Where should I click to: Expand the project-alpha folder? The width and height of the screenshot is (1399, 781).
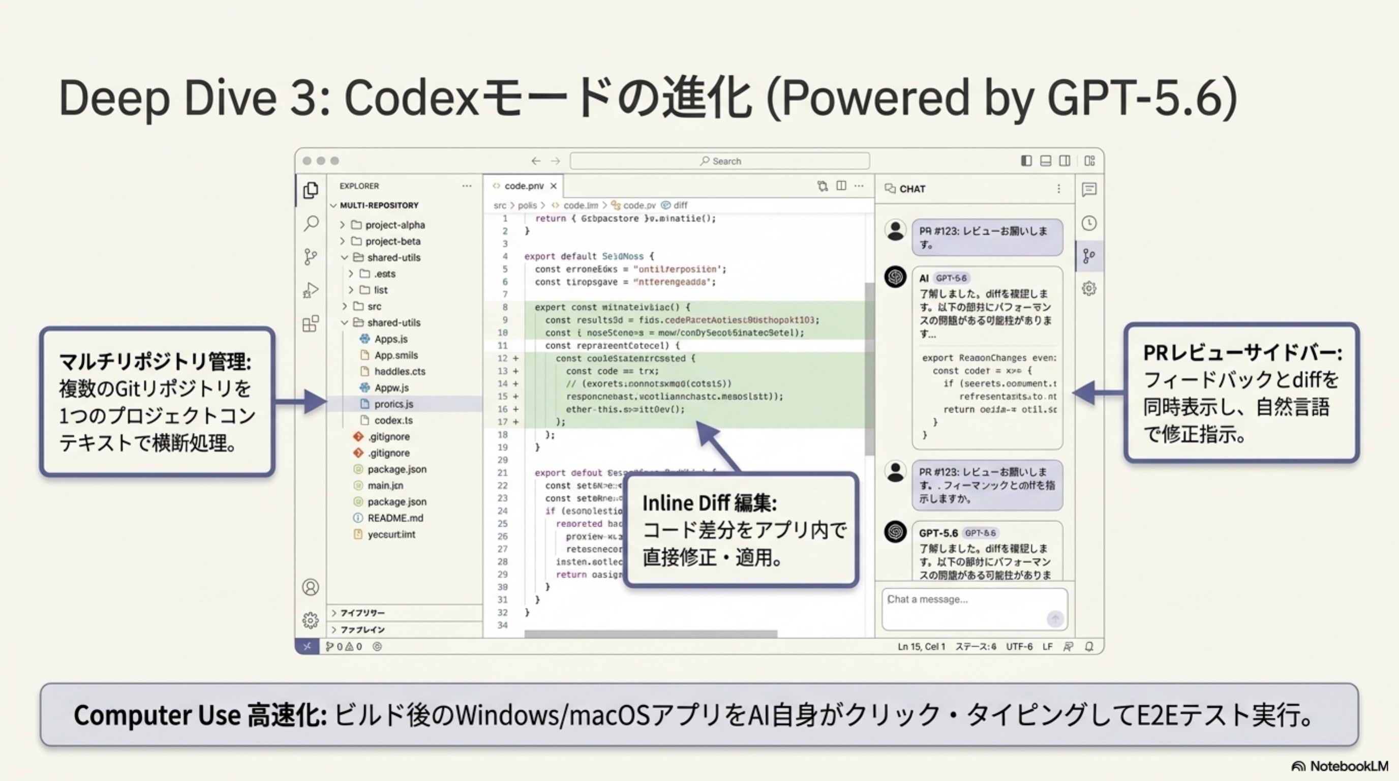click(x=388, y=225)
